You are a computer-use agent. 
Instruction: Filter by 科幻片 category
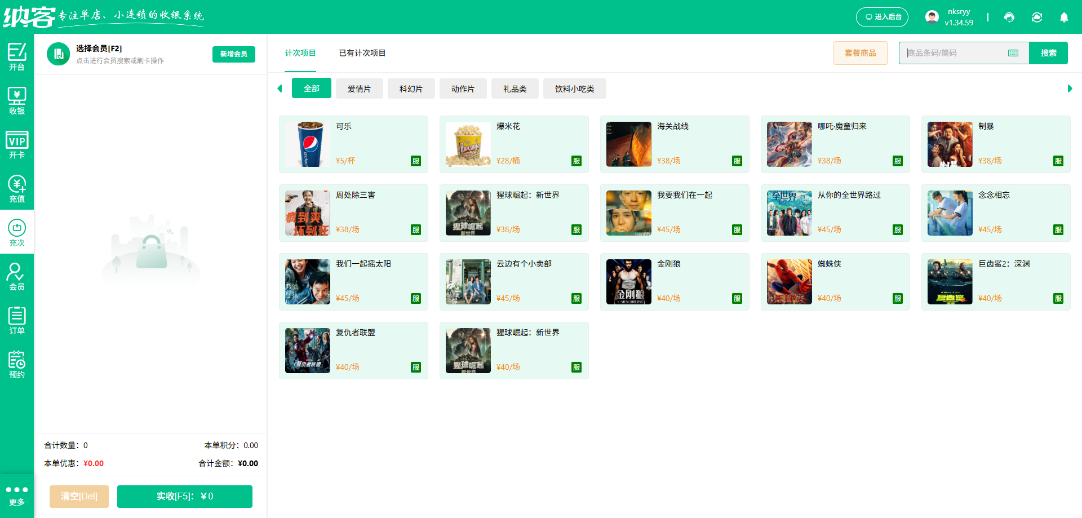(411, 88)
